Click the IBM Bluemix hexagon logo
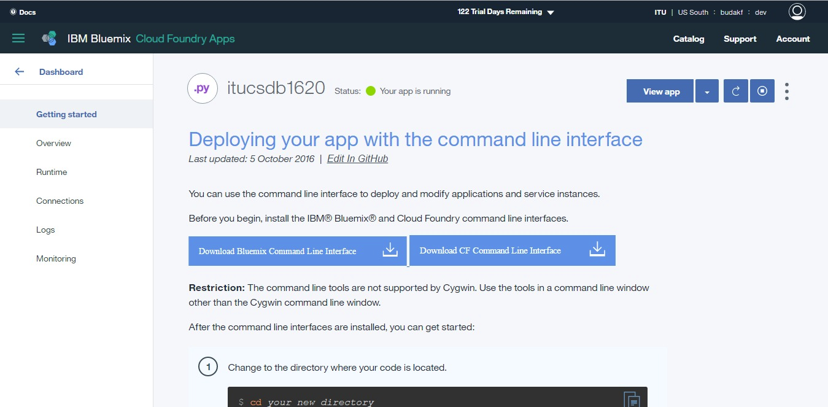The height and width of the screenshot is (407, 828). (49, 39)
